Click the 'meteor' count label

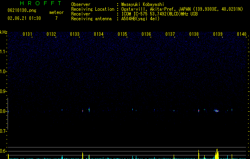56,12
